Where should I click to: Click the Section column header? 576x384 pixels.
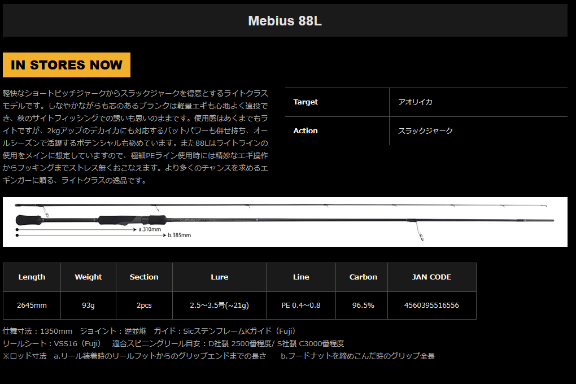[x=144, y=277]
